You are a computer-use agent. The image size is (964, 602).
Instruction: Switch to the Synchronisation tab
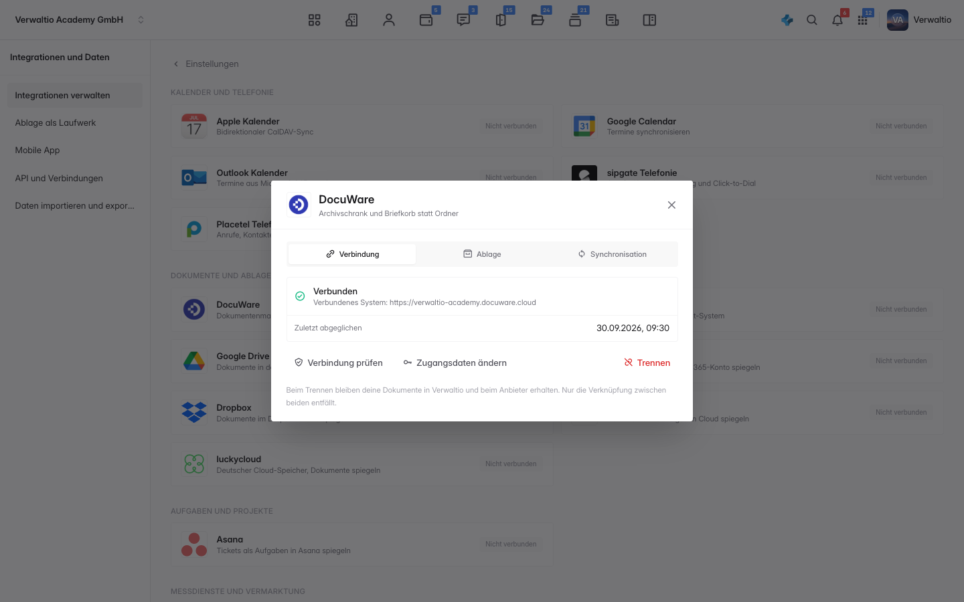click(x=612, y=254)
